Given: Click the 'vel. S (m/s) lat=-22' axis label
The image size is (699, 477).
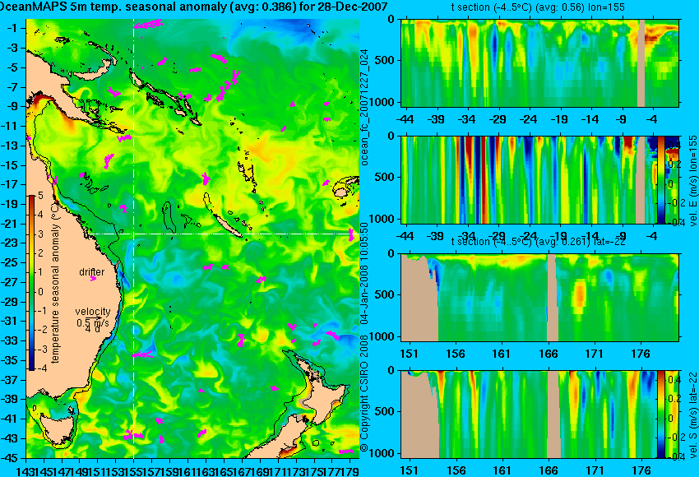Looking at the screenshot, I should click(x=693, y=414).
